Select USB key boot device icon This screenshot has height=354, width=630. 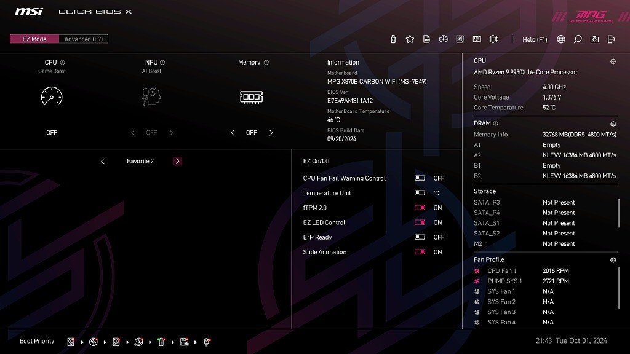click(161, 342)
